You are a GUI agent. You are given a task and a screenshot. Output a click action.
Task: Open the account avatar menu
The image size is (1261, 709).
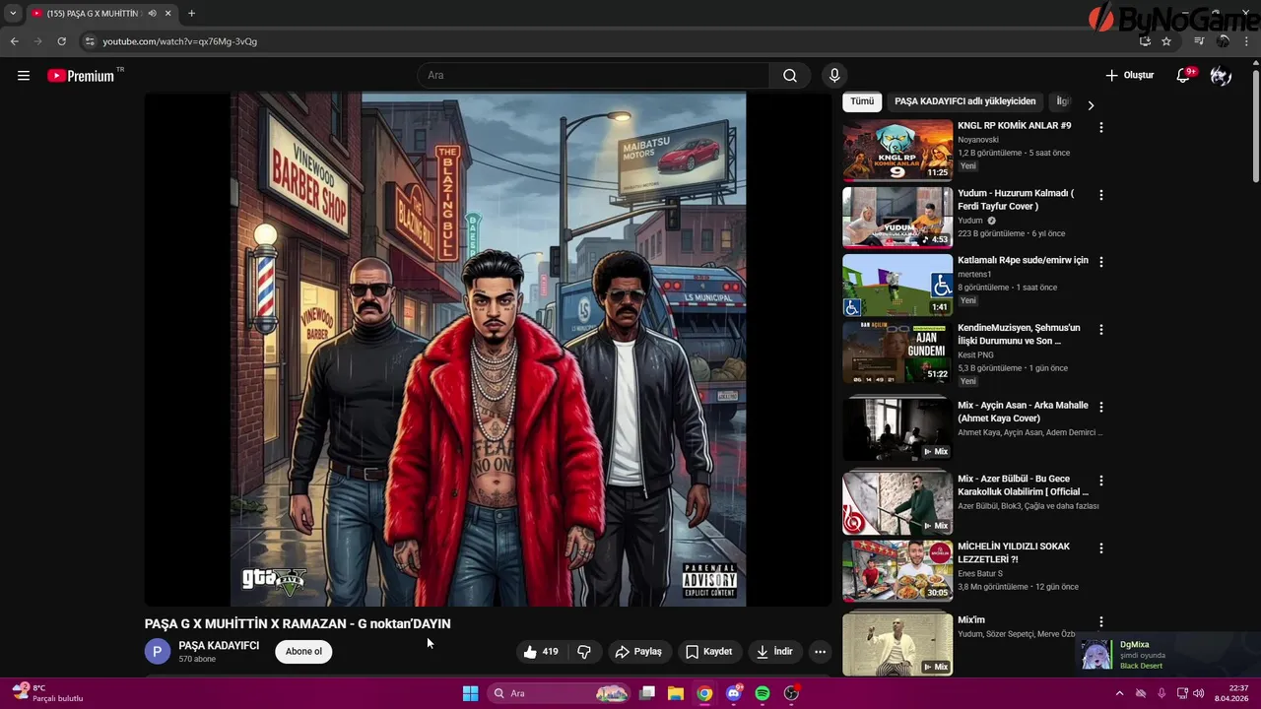coord(1221,76)
